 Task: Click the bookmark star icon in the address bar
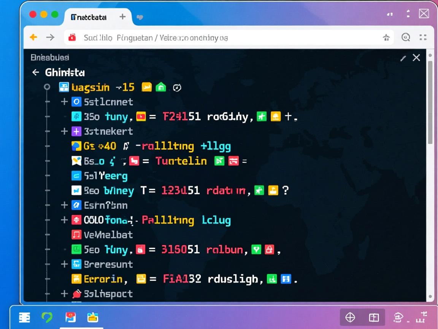pos(386,37)
